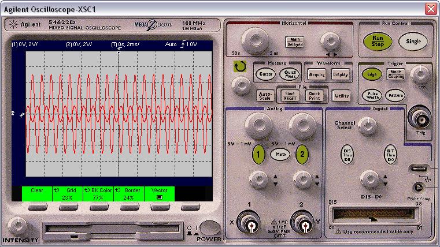This screenshot has height=247, width=440.
Task: Click the Intensity knob
Action: tap(17, 226)
